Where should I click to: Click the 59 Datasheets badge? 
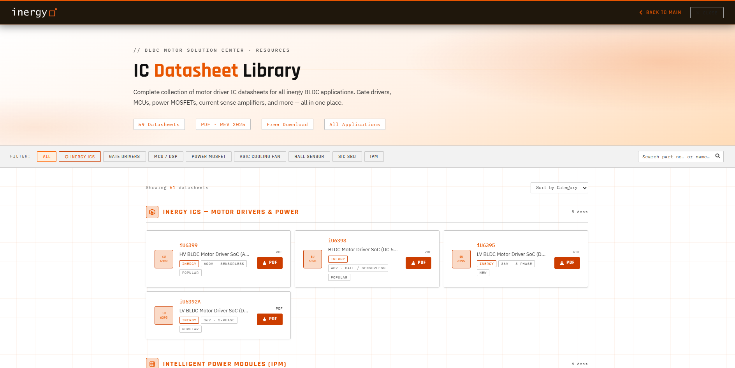159,124
